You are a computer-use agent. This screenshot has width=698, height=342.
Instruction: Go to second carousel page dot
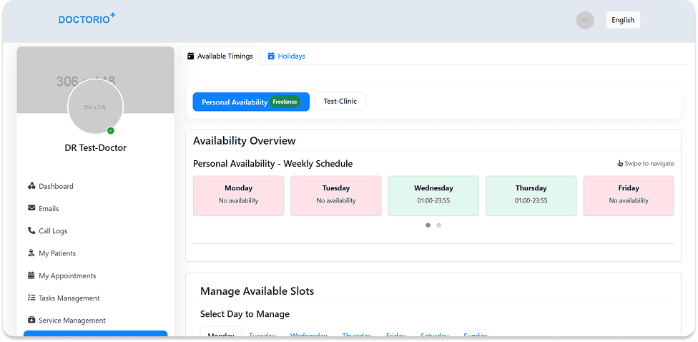coord(439,225)
